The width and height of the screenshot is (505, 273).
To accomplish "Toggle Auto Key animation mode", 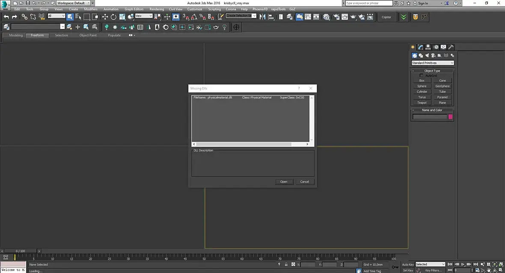I will pos(408,264).
